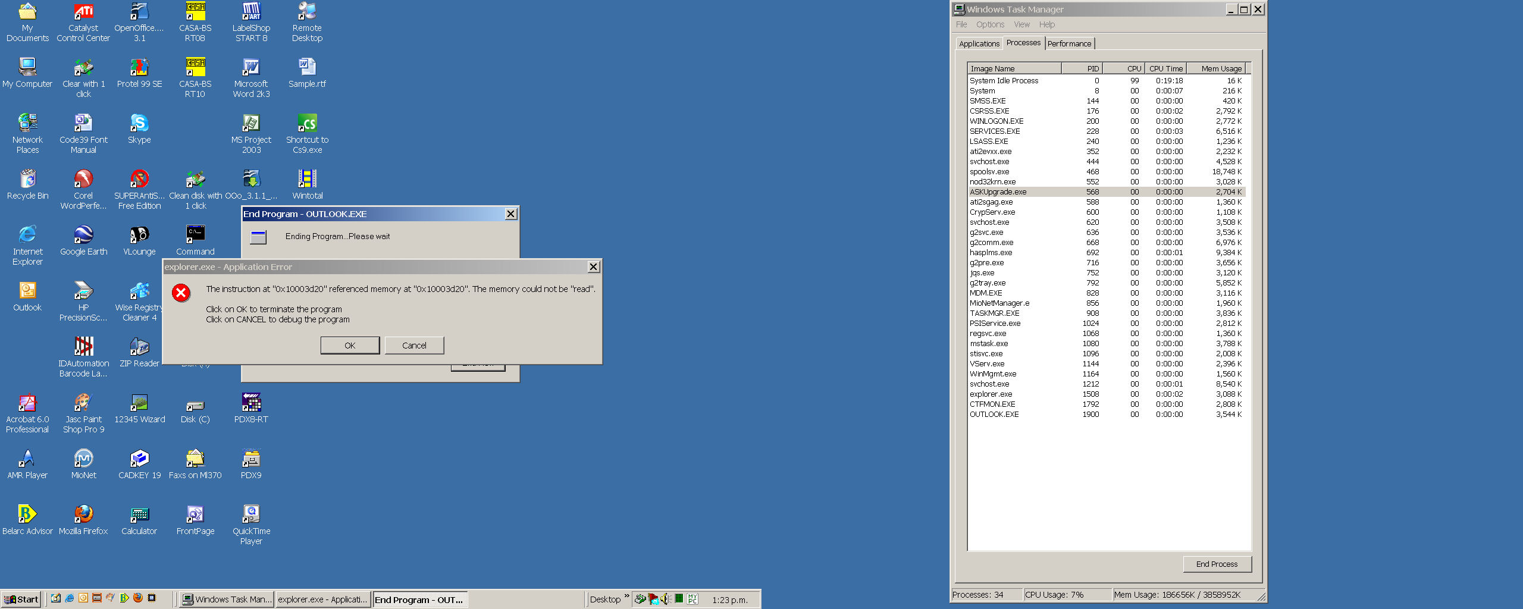Select the Google Earth icon
1523x609 pixels.
(x=83, y=241)
